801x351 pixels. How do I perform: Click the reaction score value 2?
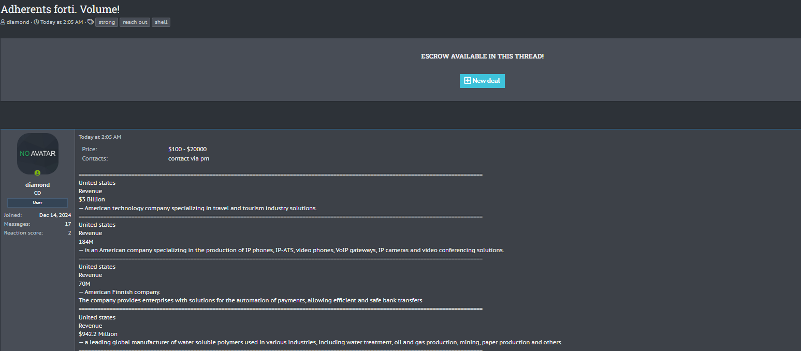[x=69, y=233]
